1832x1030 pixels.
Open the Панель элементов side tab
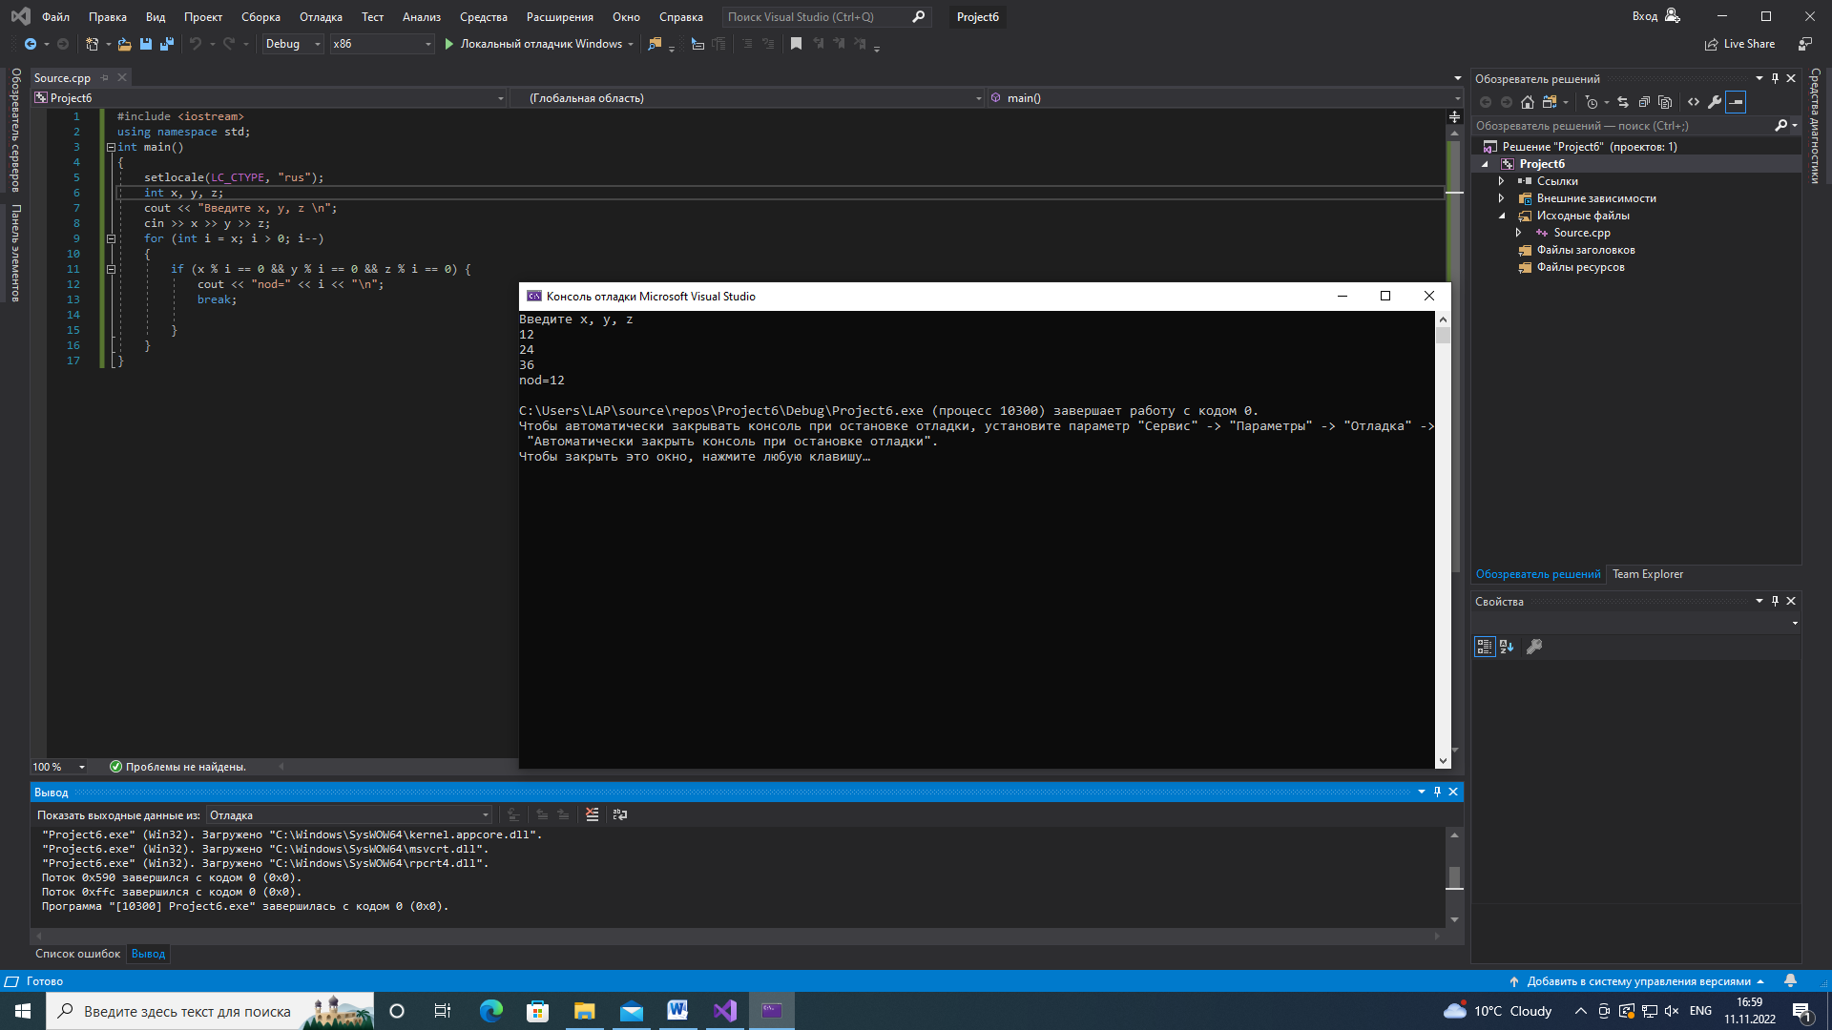pos(15,253)
